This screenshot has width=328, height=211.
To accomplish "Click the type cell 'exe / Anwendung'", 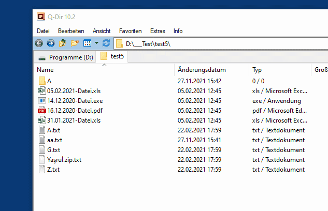I will pyautogui.click(x=277, y=101).
